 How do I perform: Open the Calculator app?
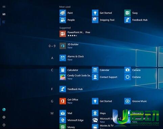69,70
